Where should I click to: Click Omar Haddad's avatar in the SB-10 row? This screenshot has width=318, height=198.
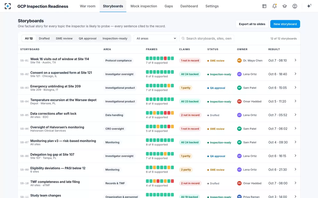click(239, 183)
